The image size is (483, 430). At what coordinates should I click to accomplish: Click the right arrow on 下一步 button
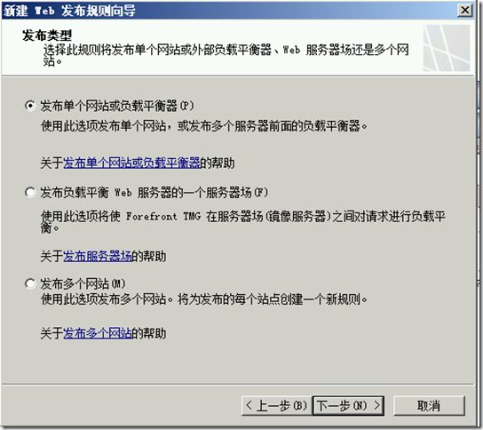(x=376, y=405)
